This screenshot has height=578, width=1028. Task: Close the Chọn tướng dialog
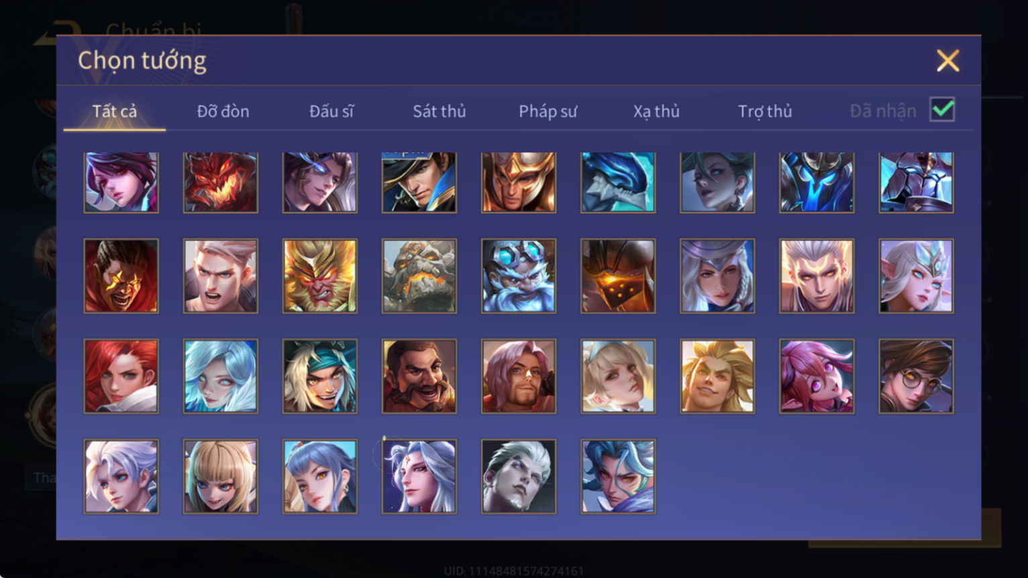click(947, 61)
